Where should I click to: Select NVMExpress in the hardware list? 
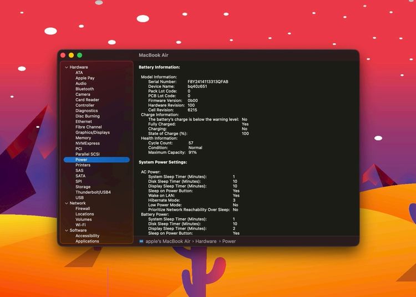click(87, 144)
